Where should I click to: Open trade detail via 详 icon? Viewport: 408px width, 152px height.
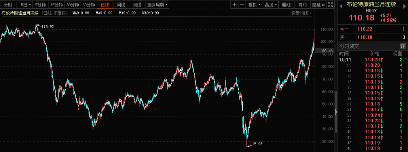click(403, 46)
